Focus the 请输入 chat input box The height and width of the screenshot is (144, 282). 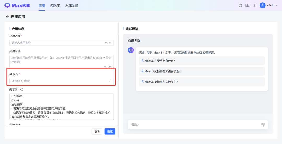tap(198, 125)
